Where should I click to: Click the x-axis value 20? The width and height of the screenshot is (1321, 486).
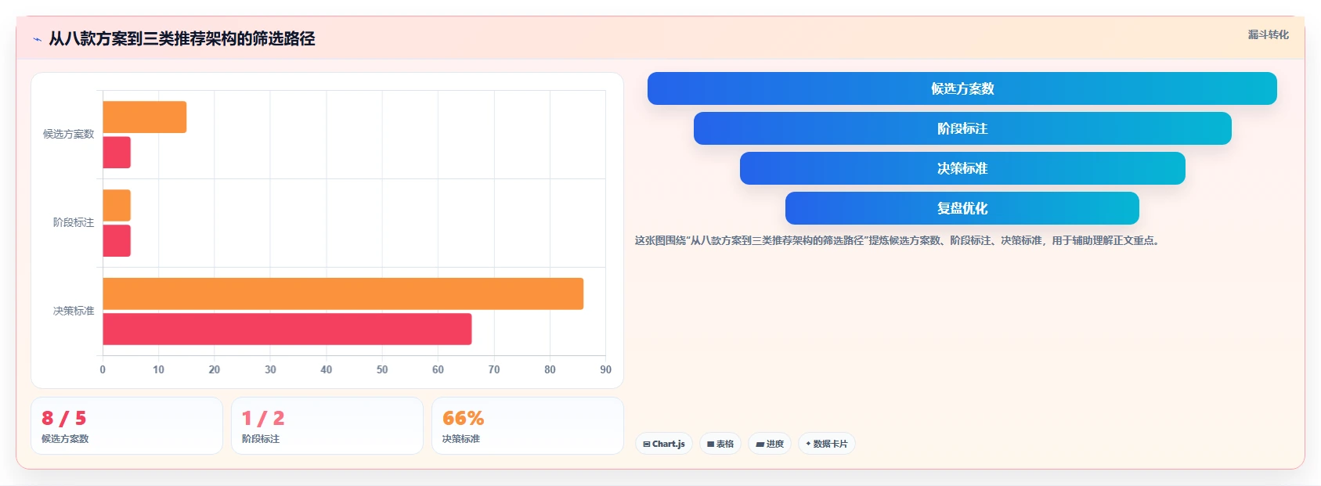215,369
